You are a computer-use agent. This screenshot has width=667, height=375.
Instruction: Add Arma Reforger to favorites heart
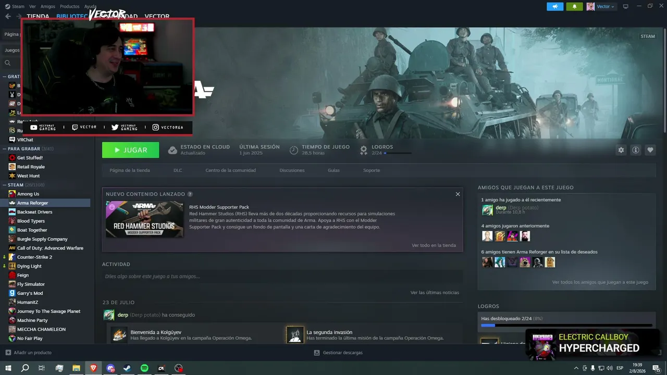point(650,150)
